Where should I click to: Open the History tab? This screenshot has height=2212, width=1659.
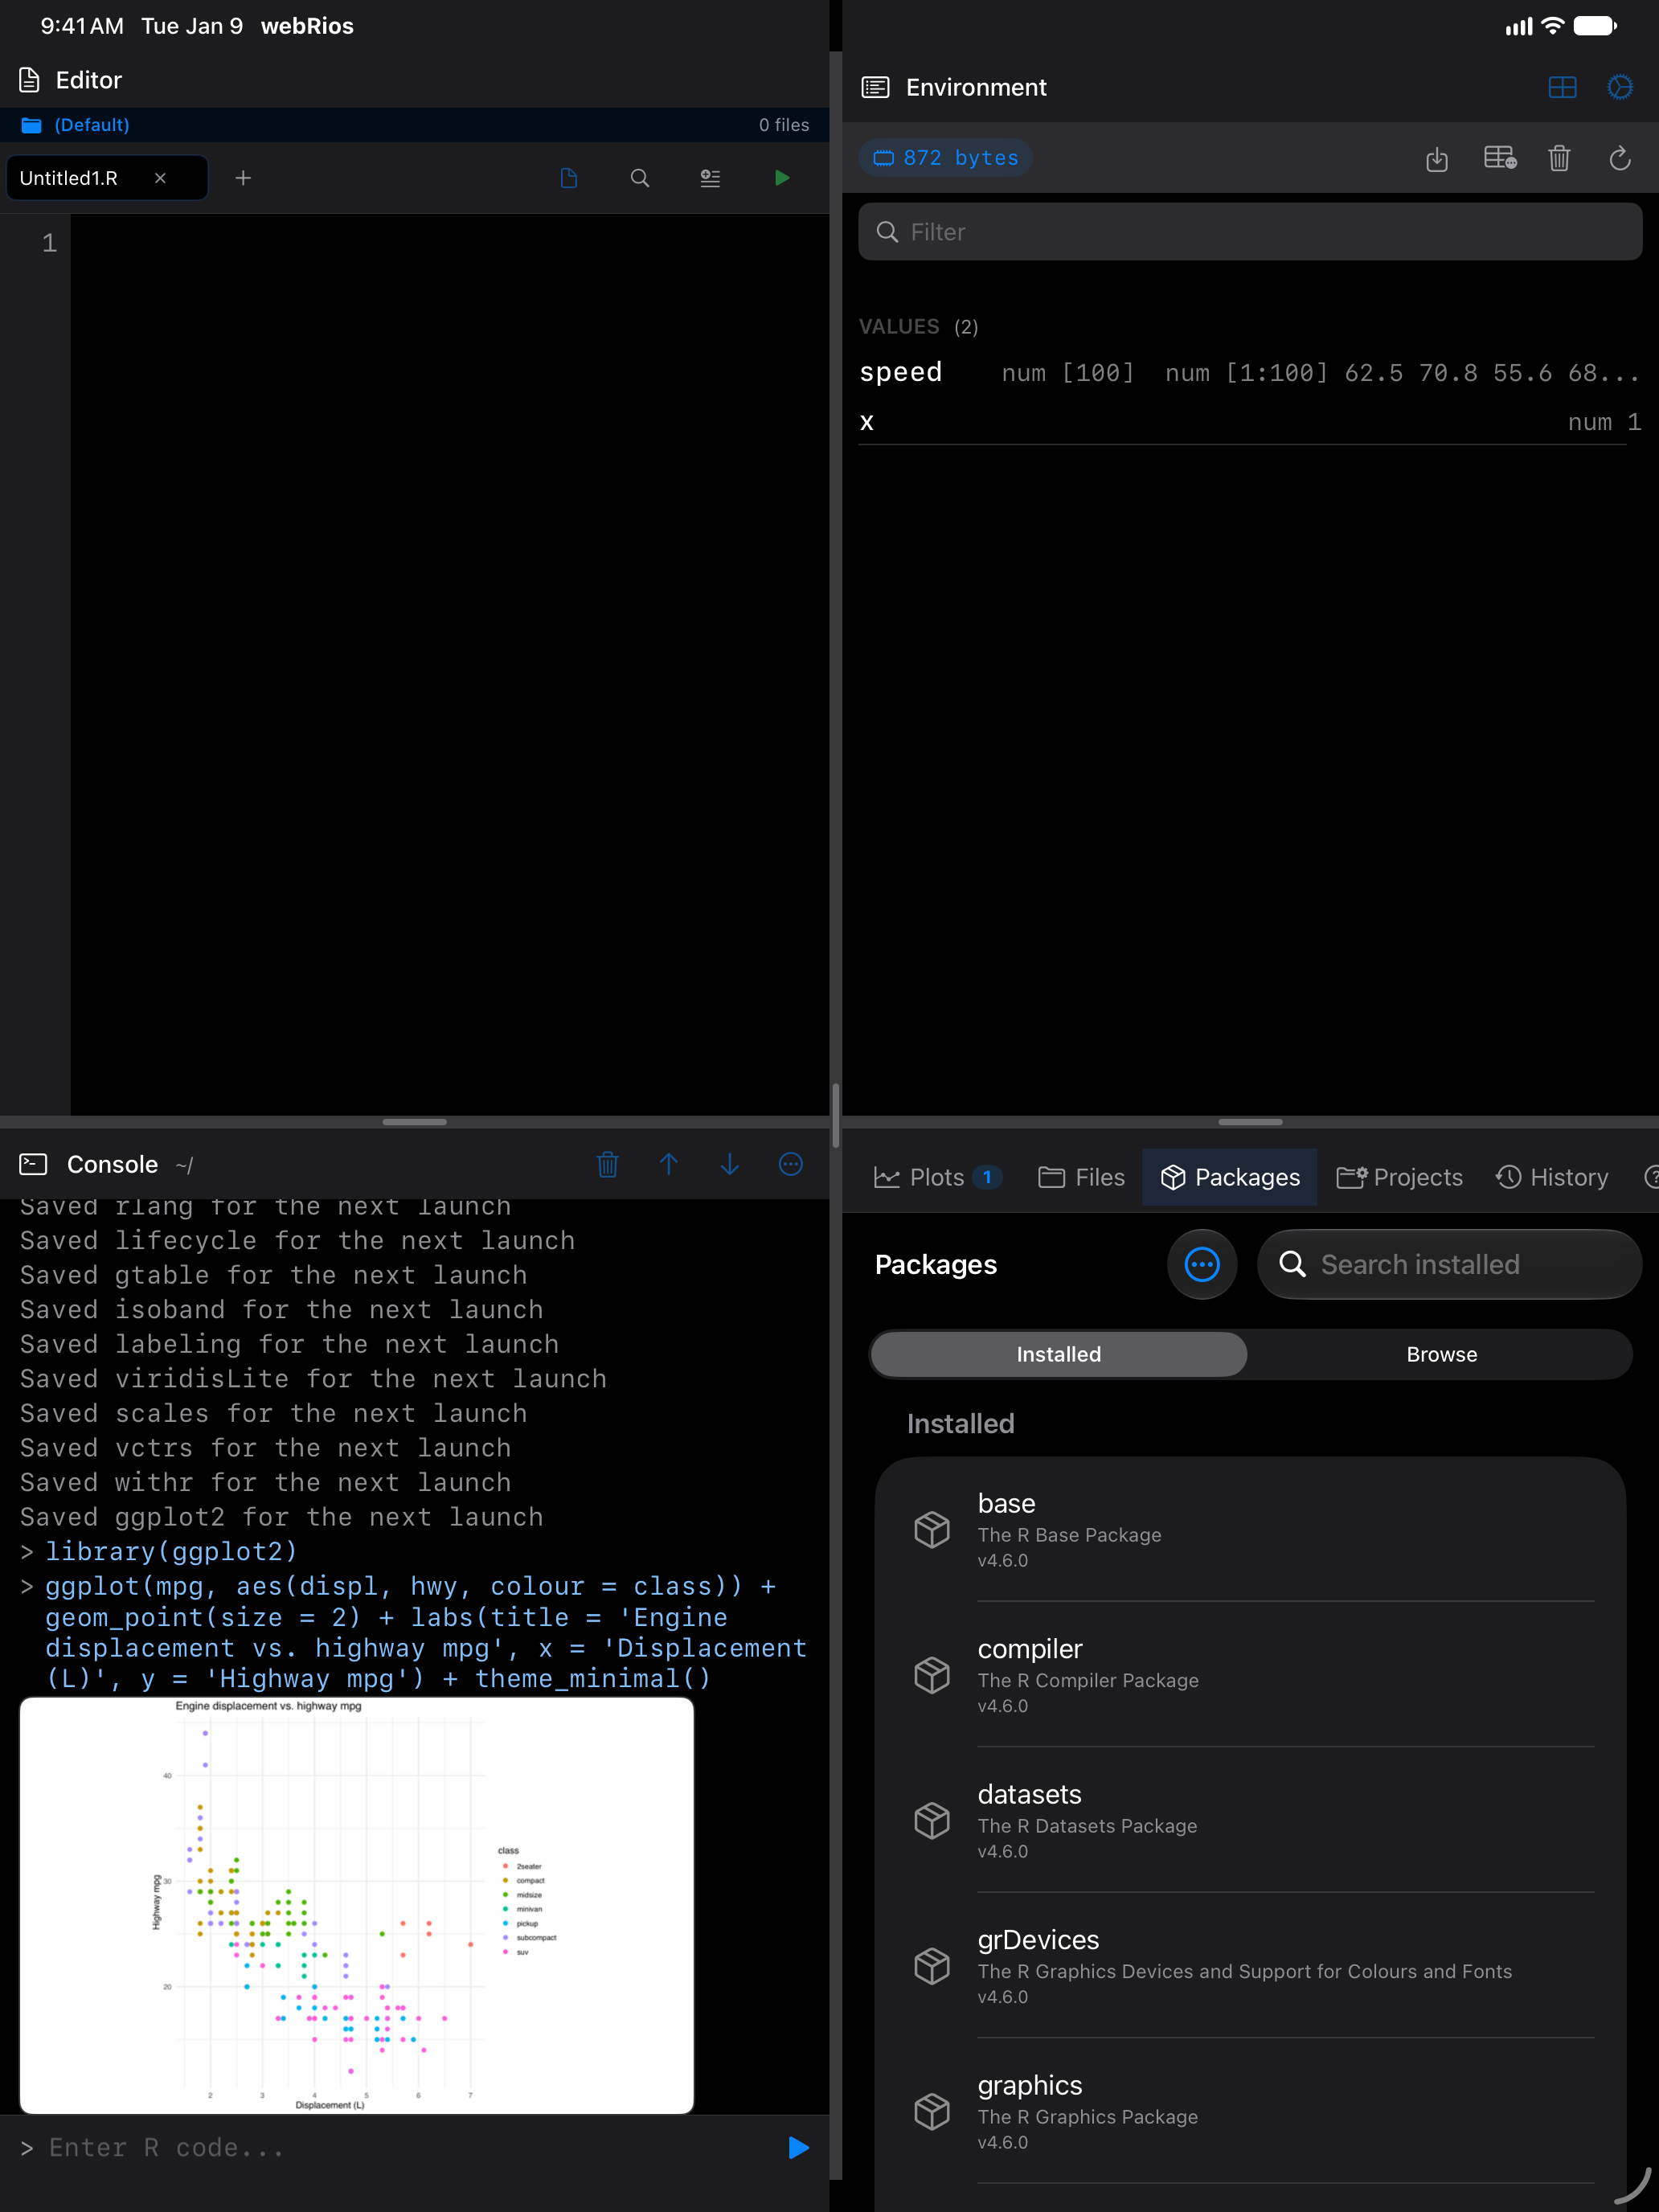[x=1552, y=1177]
